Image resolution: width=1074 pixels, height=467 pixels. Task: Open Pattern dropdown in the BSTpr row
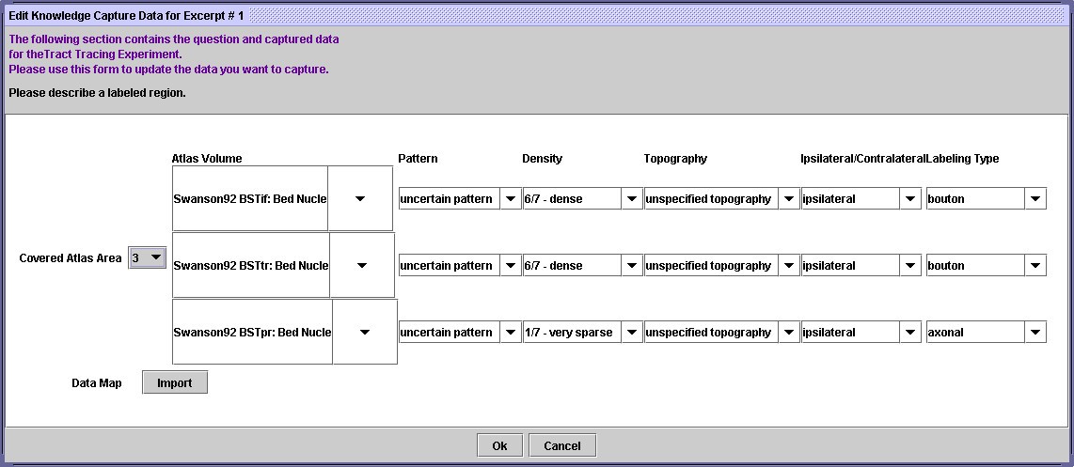click(x=509, y=333)
